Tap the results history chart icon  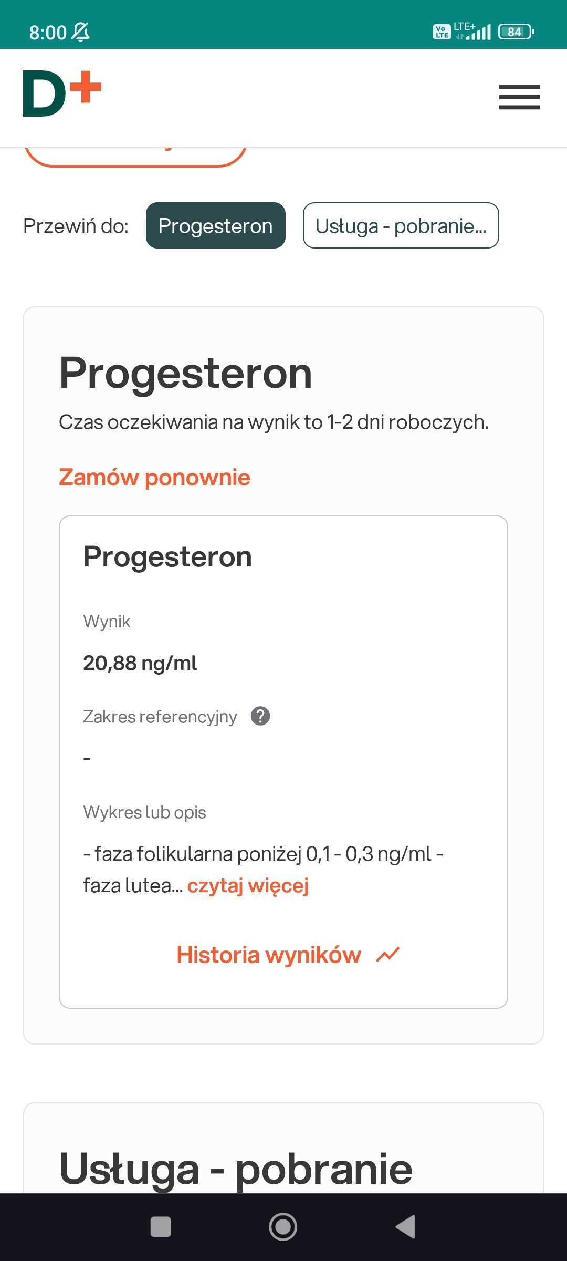[388, 955]
